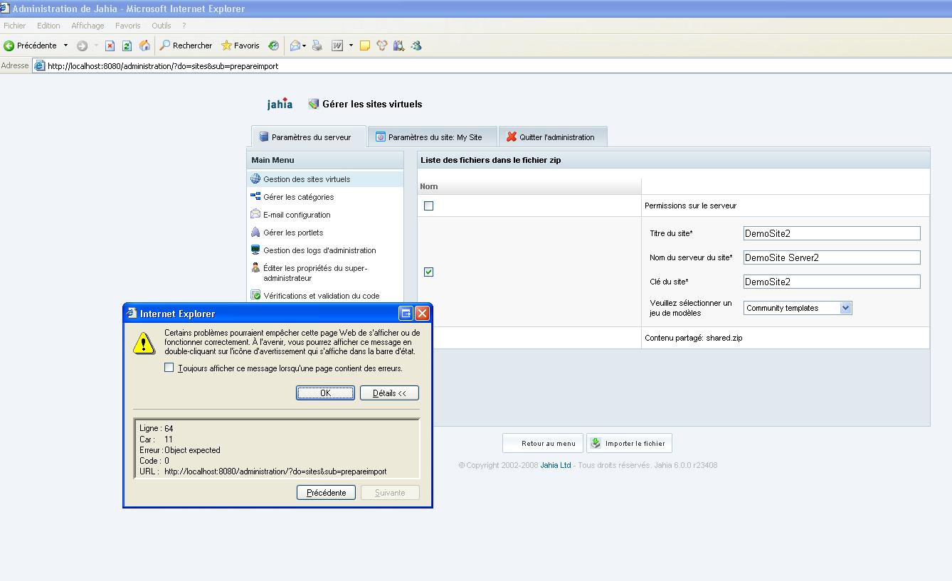
Task: Click the last toolbar icon with blue figures
Action: [416, 46]
